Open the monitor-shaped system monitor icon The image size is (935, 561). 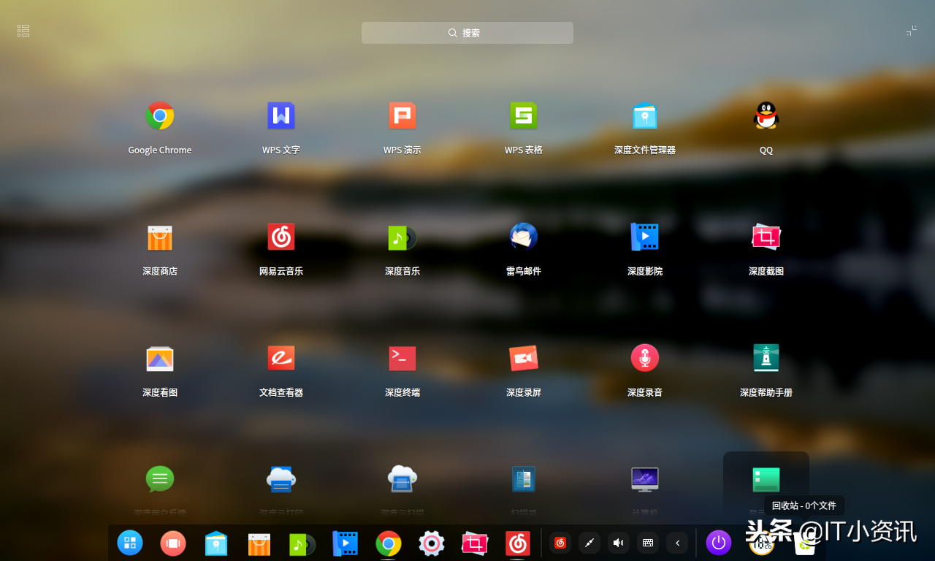coord(645,479)
